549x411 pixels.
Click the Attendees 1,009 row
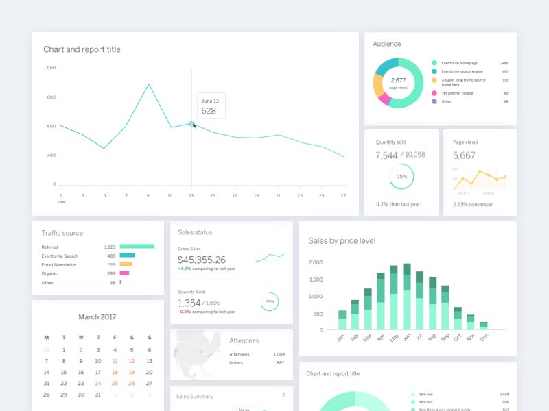pyautogui.click(x=257, y=354)
